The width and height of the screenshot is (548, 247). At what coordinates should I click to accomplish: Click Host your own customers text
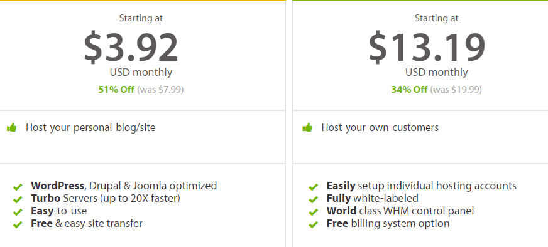tap(380, 128)
